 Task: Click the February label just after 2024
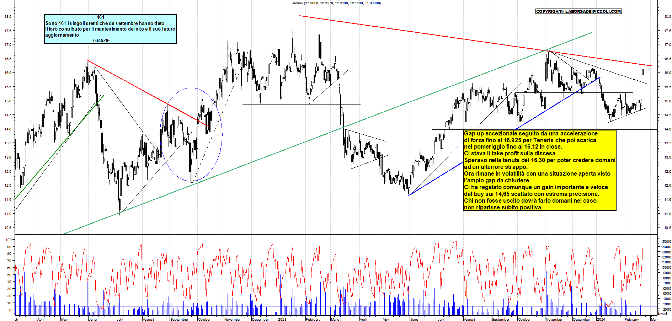click(x=632, y=319)
